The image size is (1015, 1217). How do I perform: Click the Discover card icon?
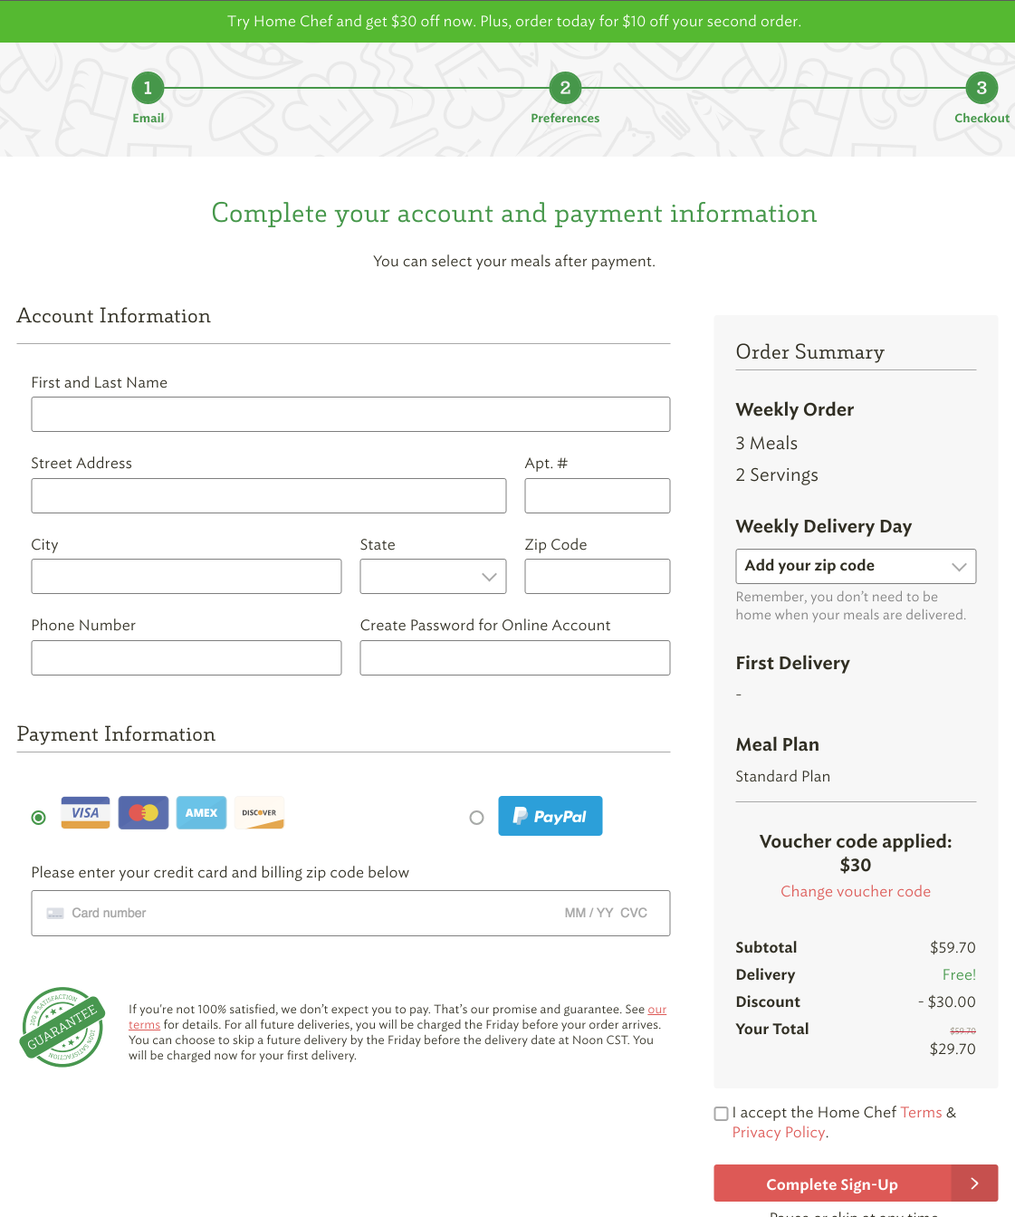pos(259,812)
